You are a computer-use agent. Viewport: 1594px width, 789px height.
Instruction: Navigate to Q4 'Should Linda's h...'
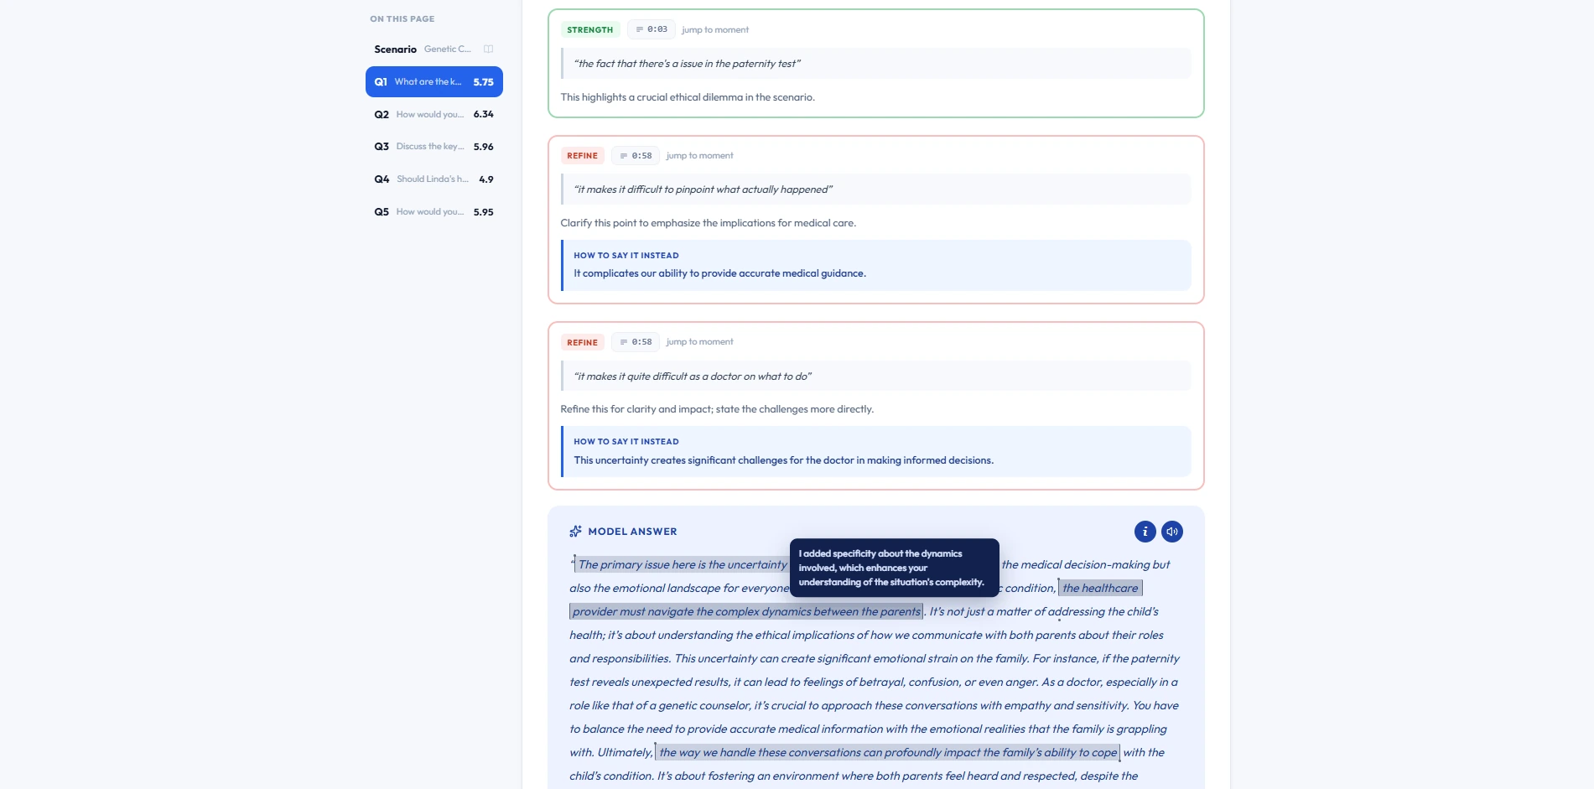[x=434, y=179]
